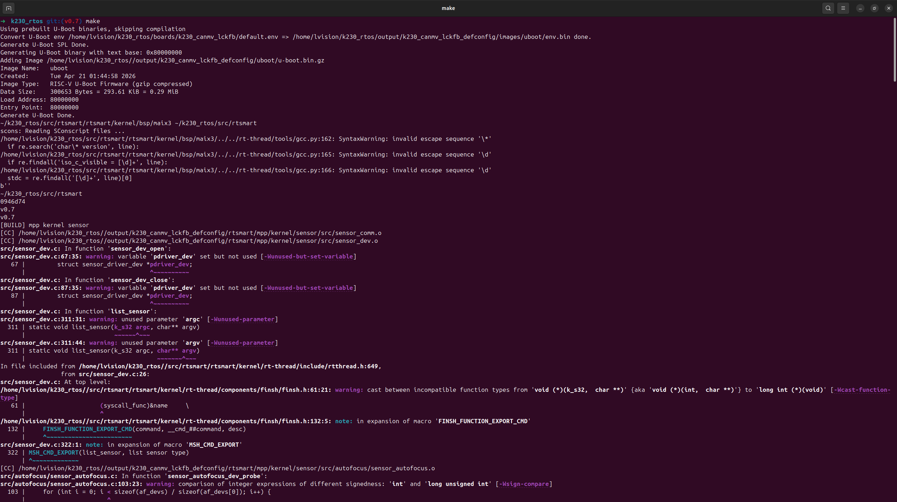Restore the terminal window size
Viewport: 897px width, 502px height.
click(874, 8)
